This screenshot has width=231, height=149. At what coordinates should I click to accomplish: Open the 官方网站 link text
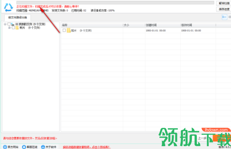(x=13, y=147)
